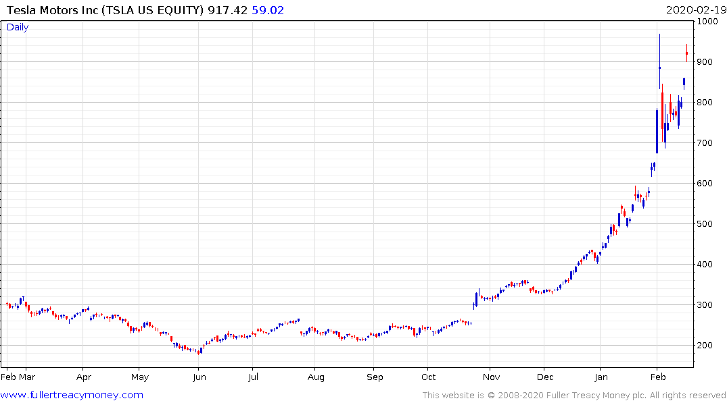The height and width of the screenshot is (405, 727).
Task: Click the rightmost Feb label on the time axis
Action: coord(659,377)
